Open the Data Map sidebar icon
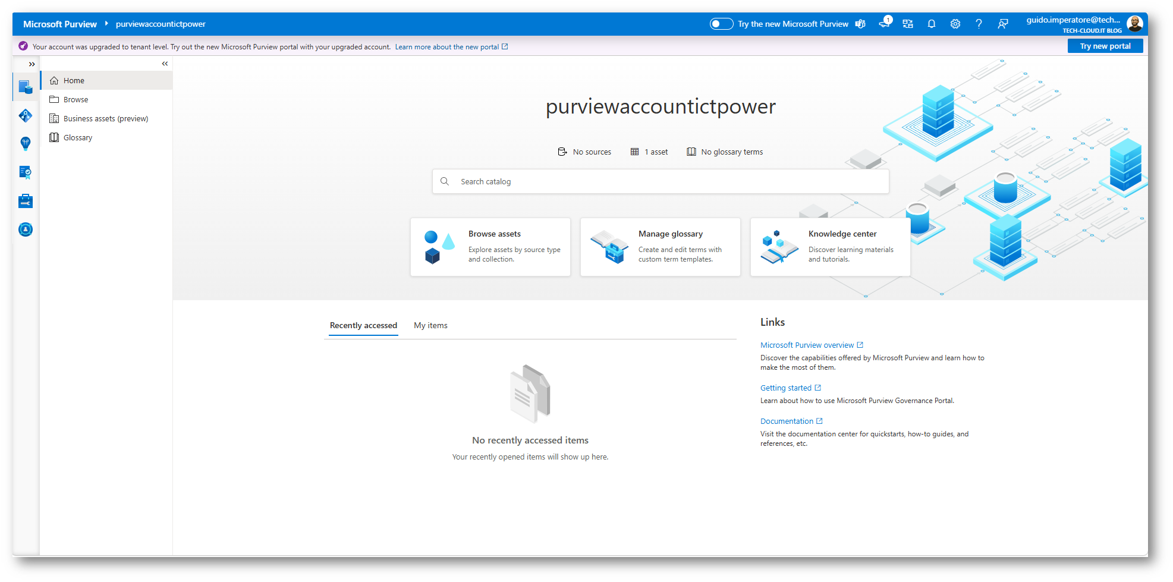 (26, 115)
